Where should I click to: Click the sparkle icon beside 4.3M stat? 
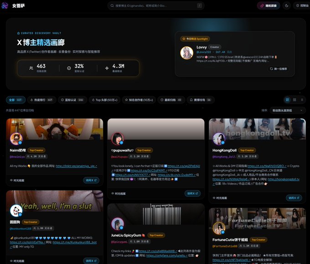pos(107,68)
